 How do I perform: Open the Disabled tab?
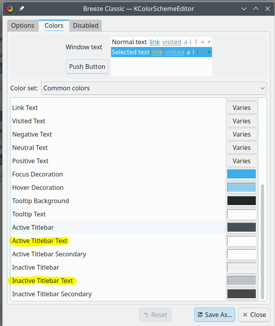coord(85,25)
